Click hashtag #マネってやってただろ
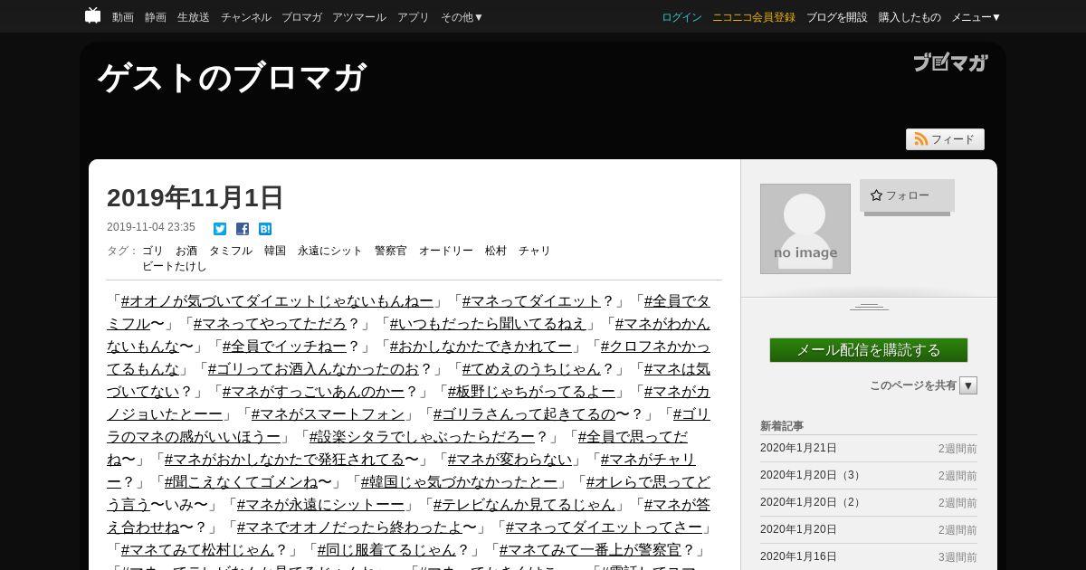1086x570 pixels. [x=270, y=323]
